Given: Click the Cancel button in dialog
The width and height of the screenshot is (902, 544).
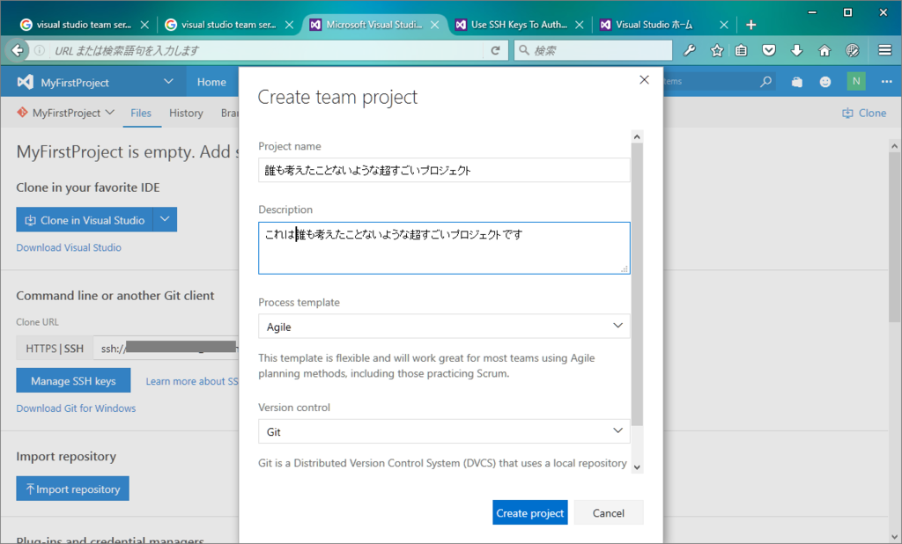Looking at the screenshot, I should click(608, 512).
